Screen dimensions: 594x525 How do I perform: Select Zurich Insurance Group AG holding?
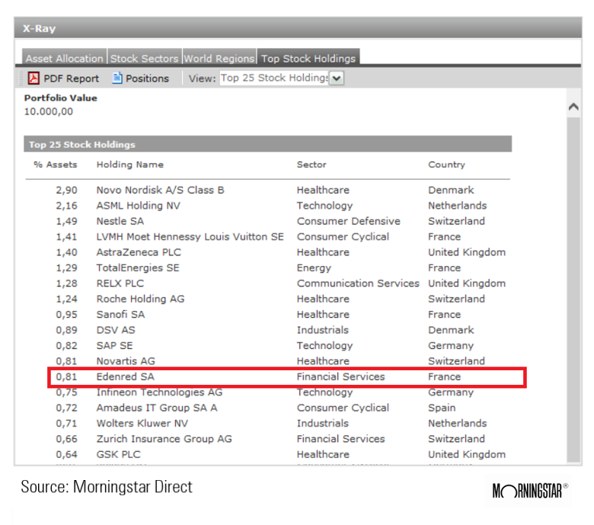(164, 439)
